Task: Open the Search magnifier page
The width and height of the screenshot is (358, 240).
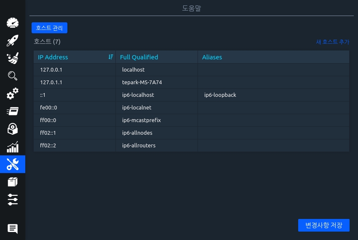Action: tap(13, 76)
